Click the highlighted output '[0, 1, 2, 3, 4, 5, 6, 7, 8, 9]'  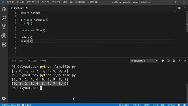coord(40,84)
